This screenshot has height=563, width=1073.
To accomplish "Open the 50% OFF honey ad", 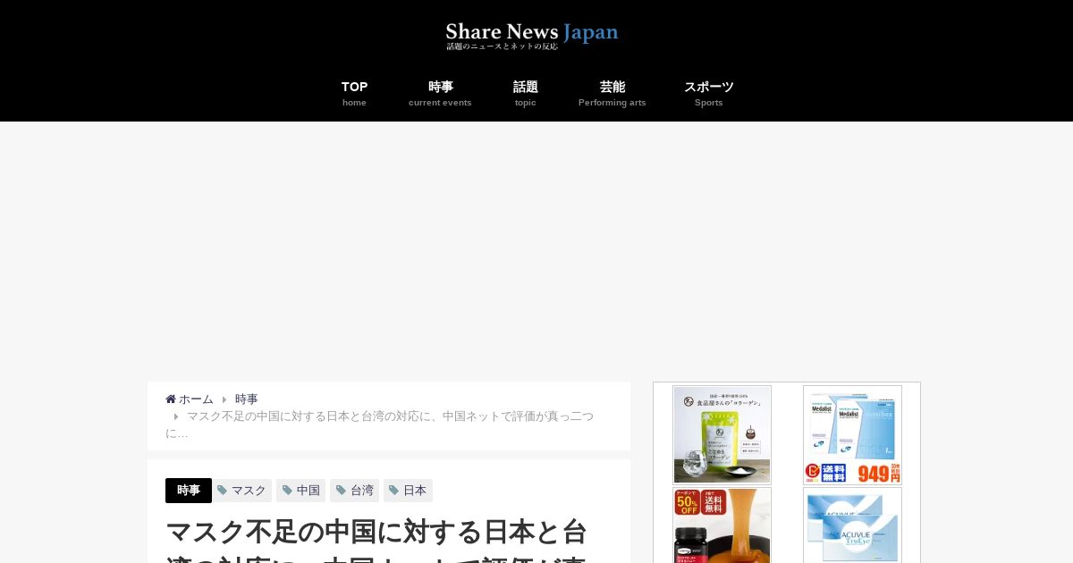I will 722,525.
